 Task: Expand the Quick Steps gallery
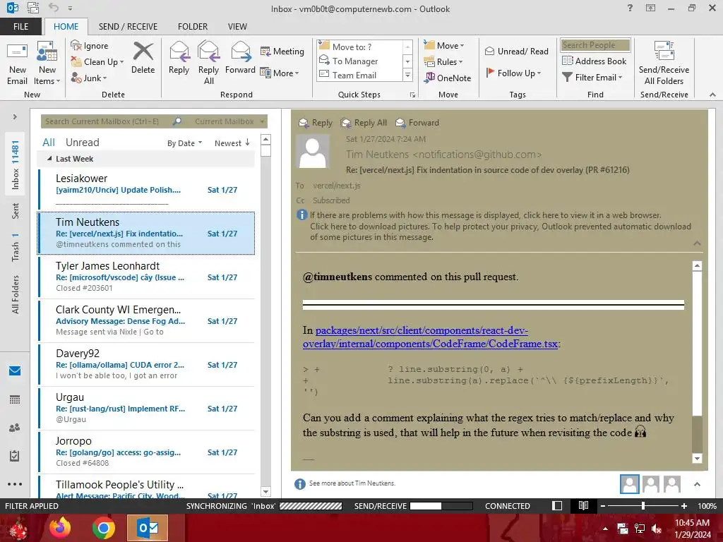tap(407, 75)
